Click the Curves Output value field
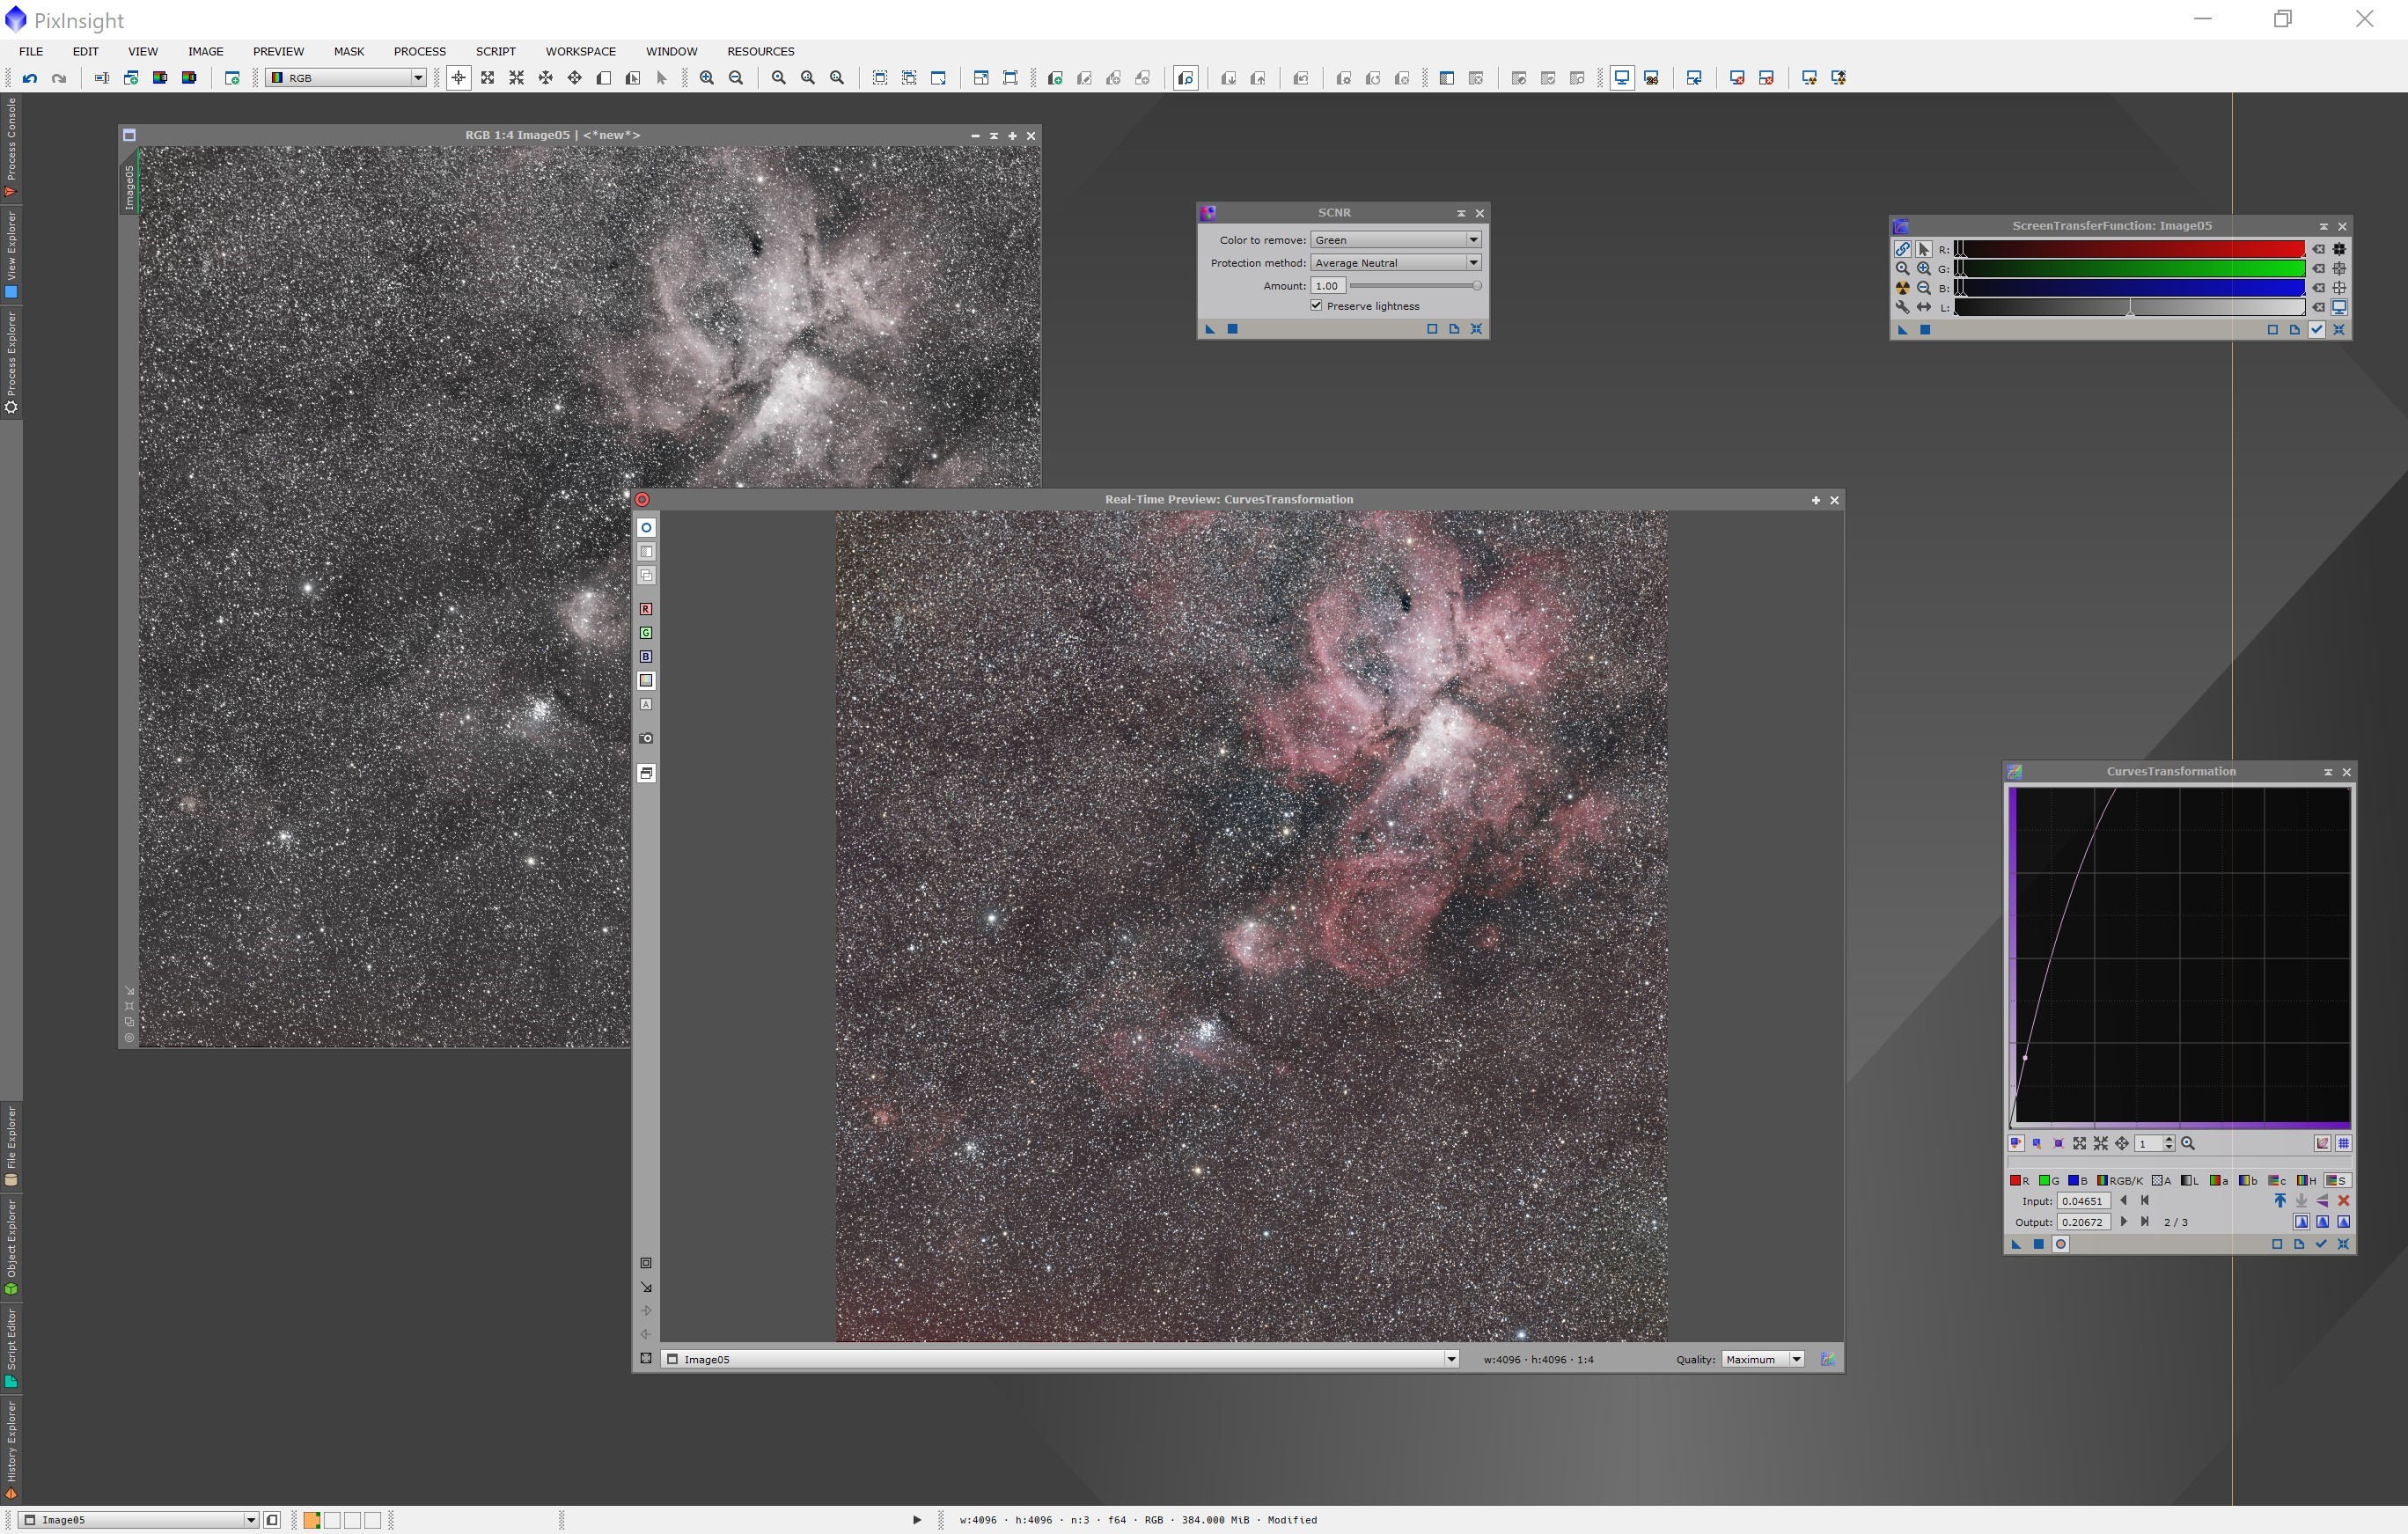The height and width of the screenshot is (1534, 2408). [x=2083, y=1223]
